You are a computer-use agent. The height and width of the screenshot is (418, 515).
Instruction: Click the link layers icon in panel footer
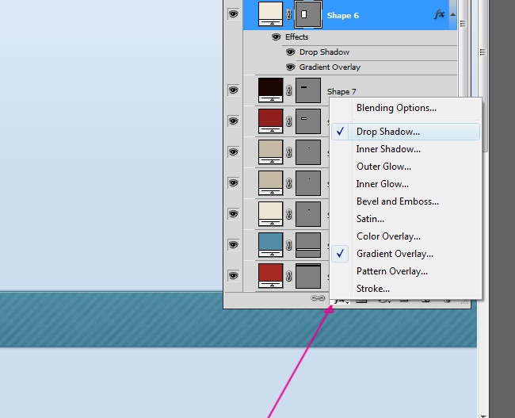point(319,299)
